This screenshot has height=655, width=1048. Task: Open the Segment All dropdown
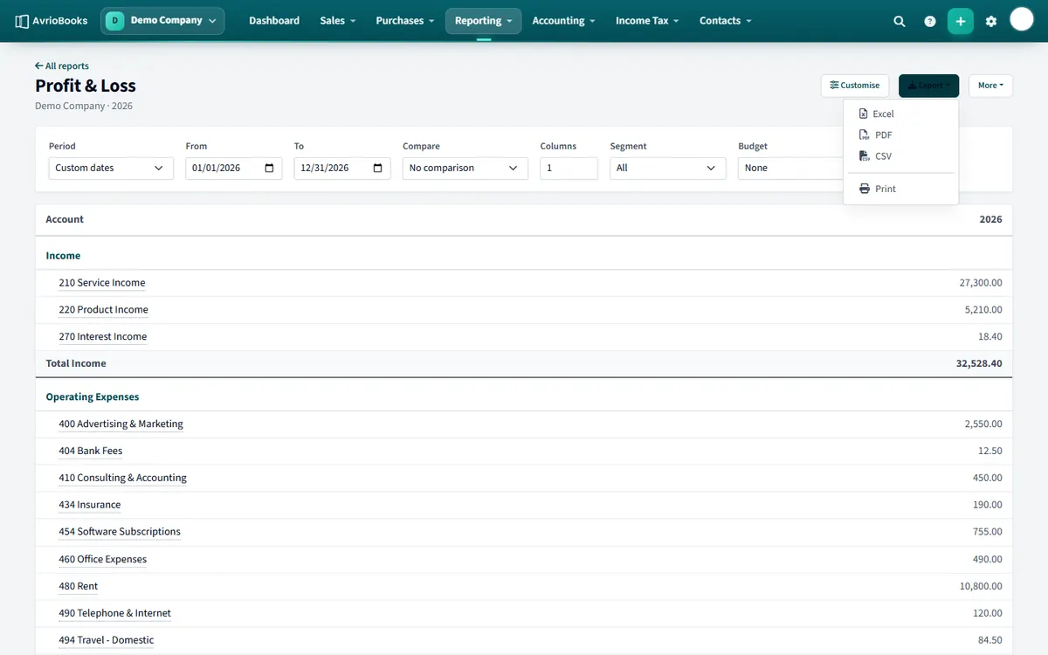pos(667,168)
